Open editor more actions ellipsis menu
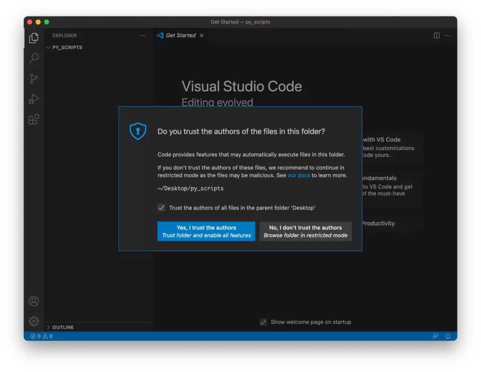The image size is (481, 372). [448, 36]
